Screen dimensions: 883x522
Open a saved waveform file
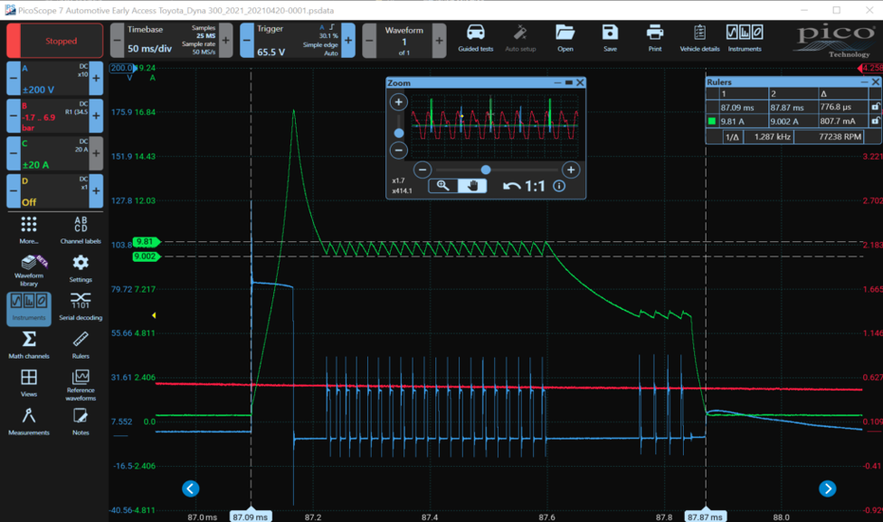(x=565, y=36)
